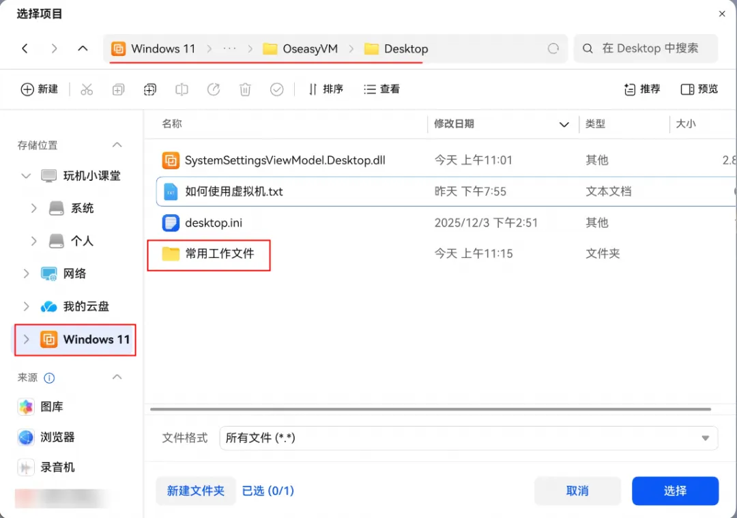737x518 pixels.
Task: Close the 选择项目 dialog
Action: coord(722,14)
